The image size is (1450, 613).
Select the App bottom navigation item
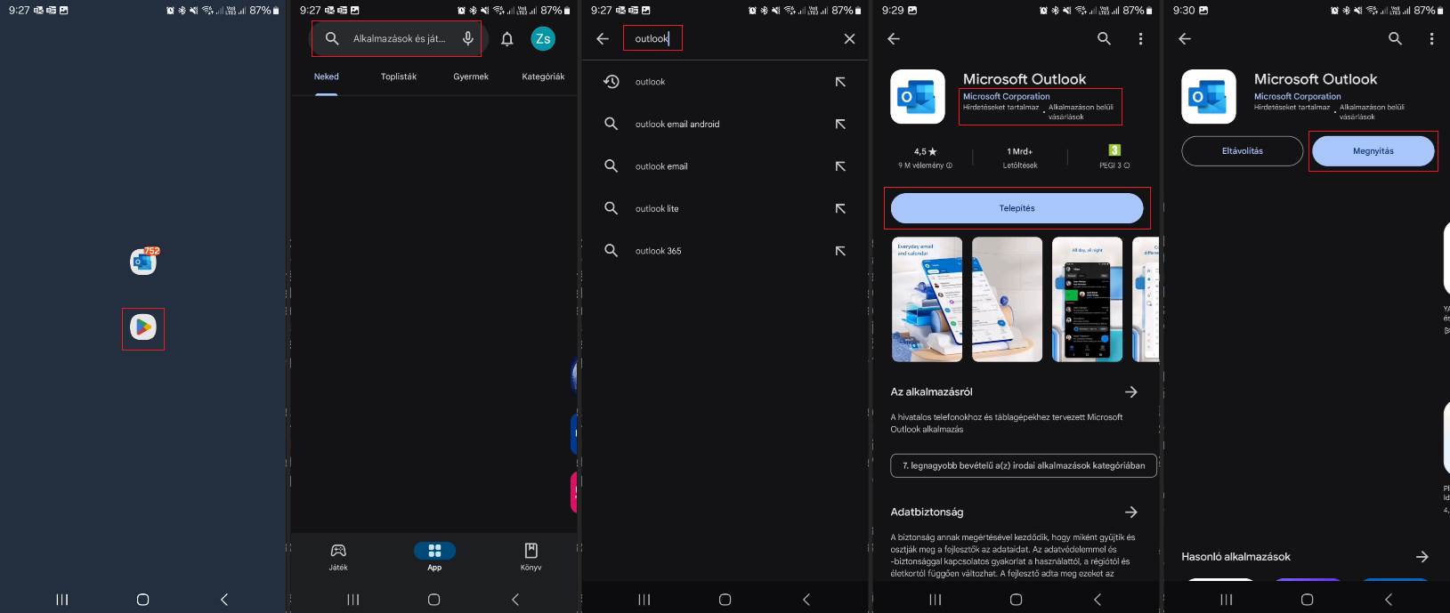pyautogui.click(x=434, y=557)
